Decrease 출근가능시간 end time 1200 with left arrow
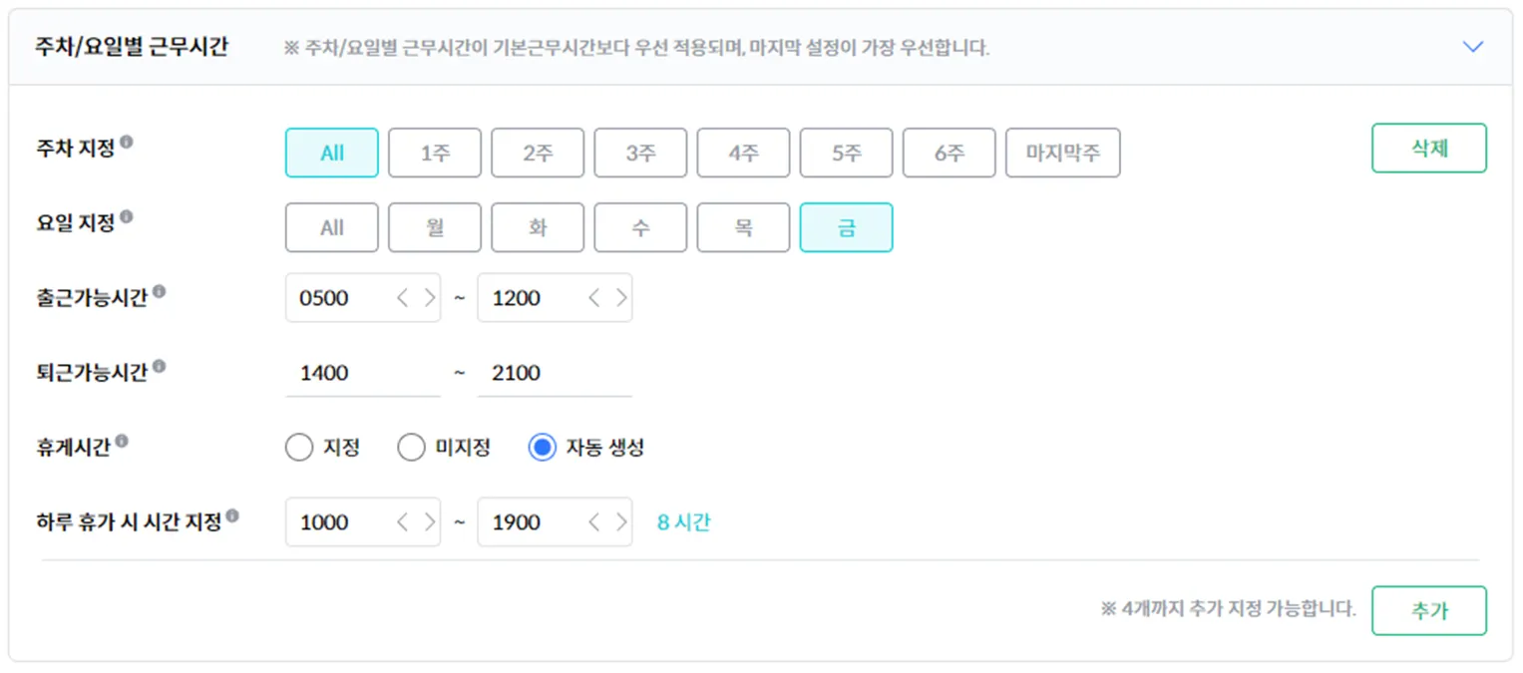Screen dimensions: 1523x673 pyautogui.click(x=594, y=298)
